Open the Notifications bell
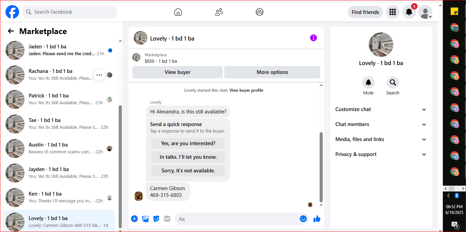Viewport: 466px width, 232px height. click(x=409, y=12)
